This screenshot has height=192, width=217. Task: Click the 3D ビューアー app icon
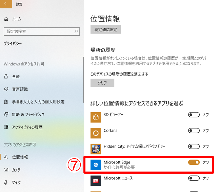pyautogui.click(x=96, y=117)
